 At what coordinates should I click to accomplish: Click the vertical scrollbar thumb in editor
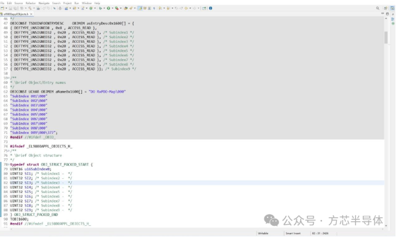click(x=386, y=38)
